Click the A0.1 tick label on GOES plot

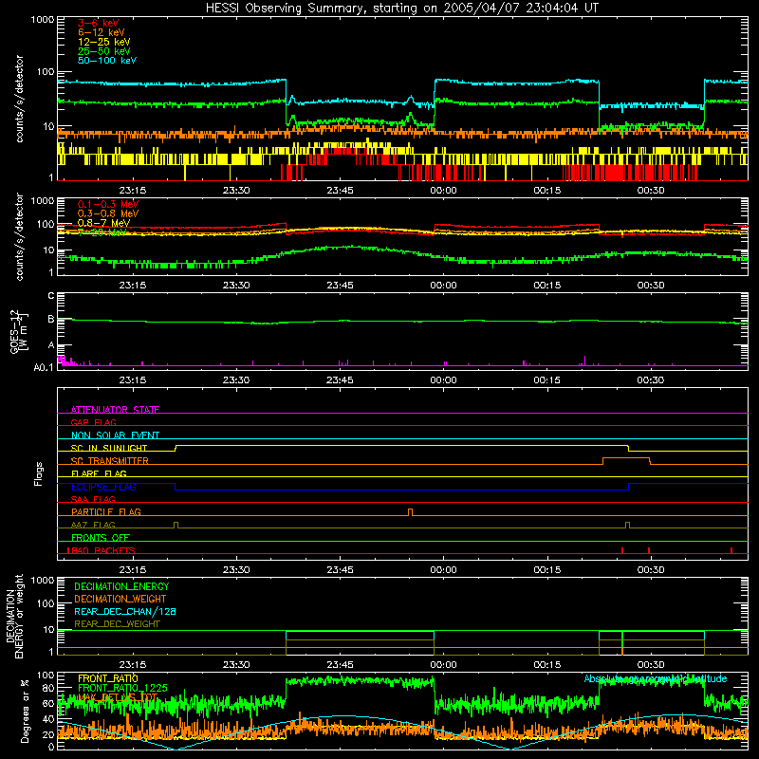[44, 367]
